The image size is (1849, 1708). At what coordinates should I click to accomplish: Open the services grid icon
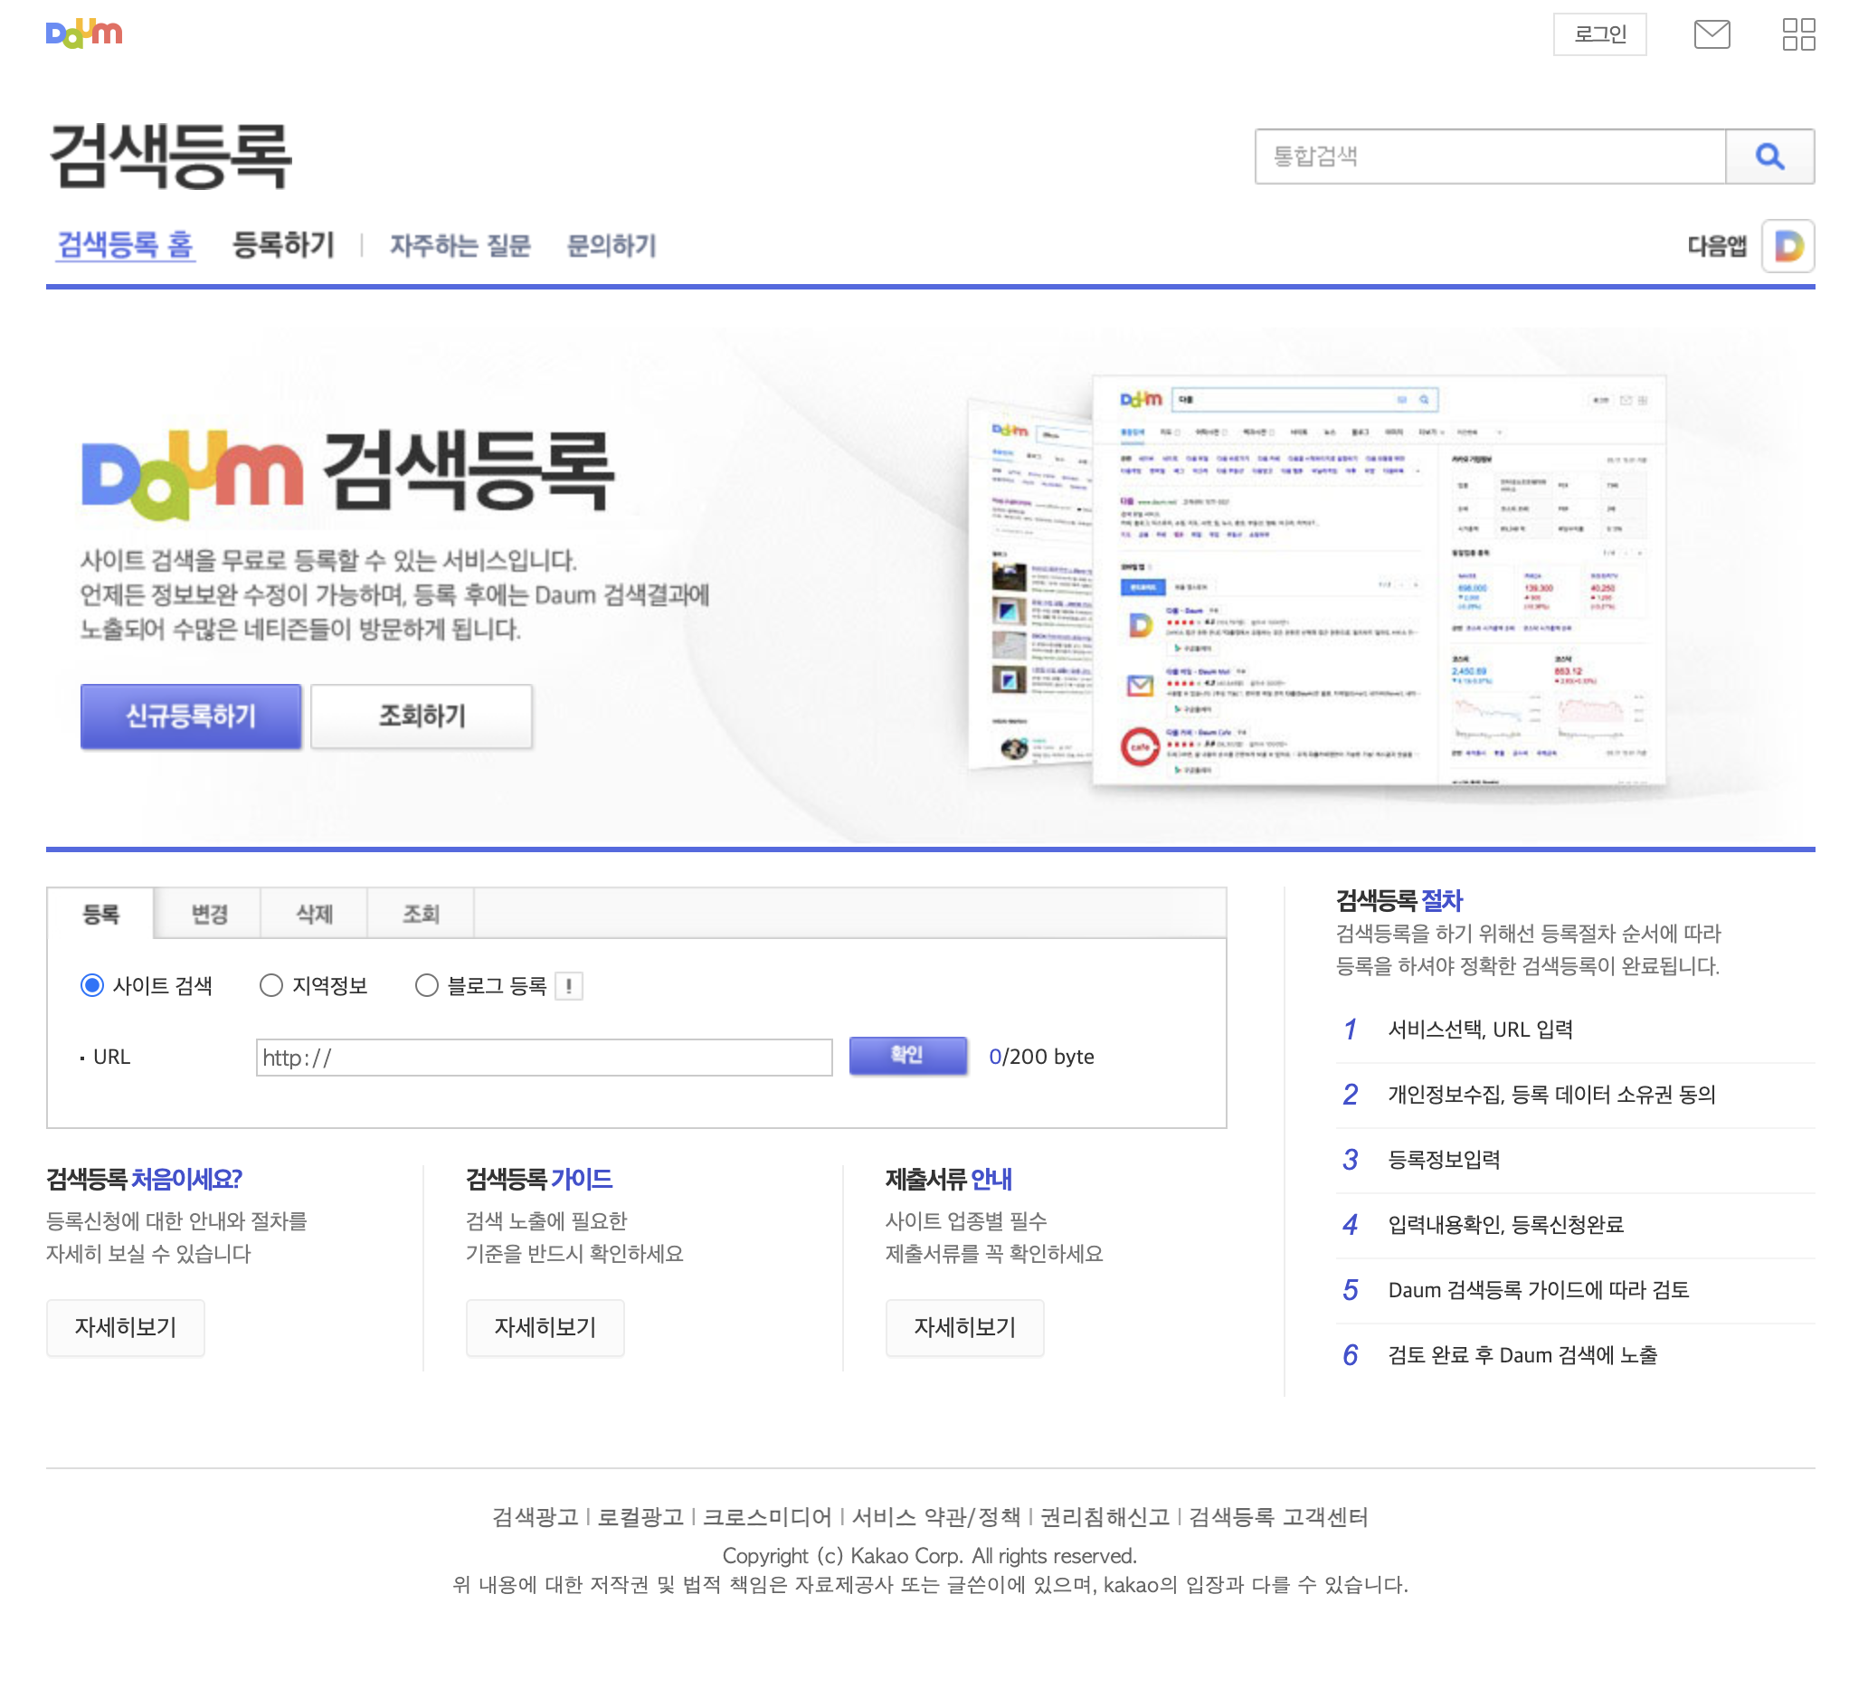coord(1797,34)
